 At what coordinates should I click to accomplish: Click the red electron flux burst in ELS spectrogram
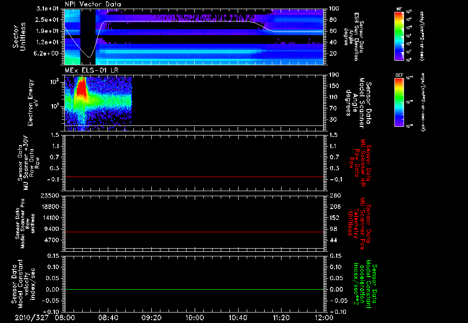(x=81, y=88)
